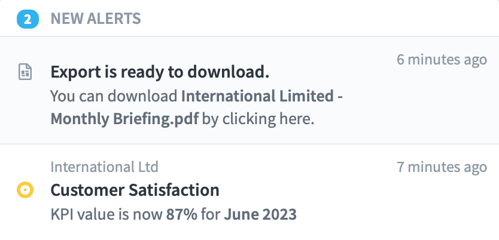This screenshot has width=499, height=240.
Task: Click the '6 minutes ago' timestamp
Action: click(x=442, y=60)
